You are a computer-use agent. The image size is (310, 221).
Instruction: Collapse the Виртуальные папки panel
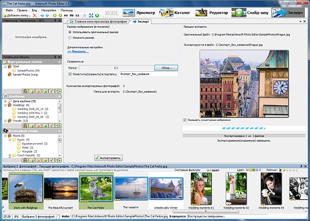click(x=59, y=62)
